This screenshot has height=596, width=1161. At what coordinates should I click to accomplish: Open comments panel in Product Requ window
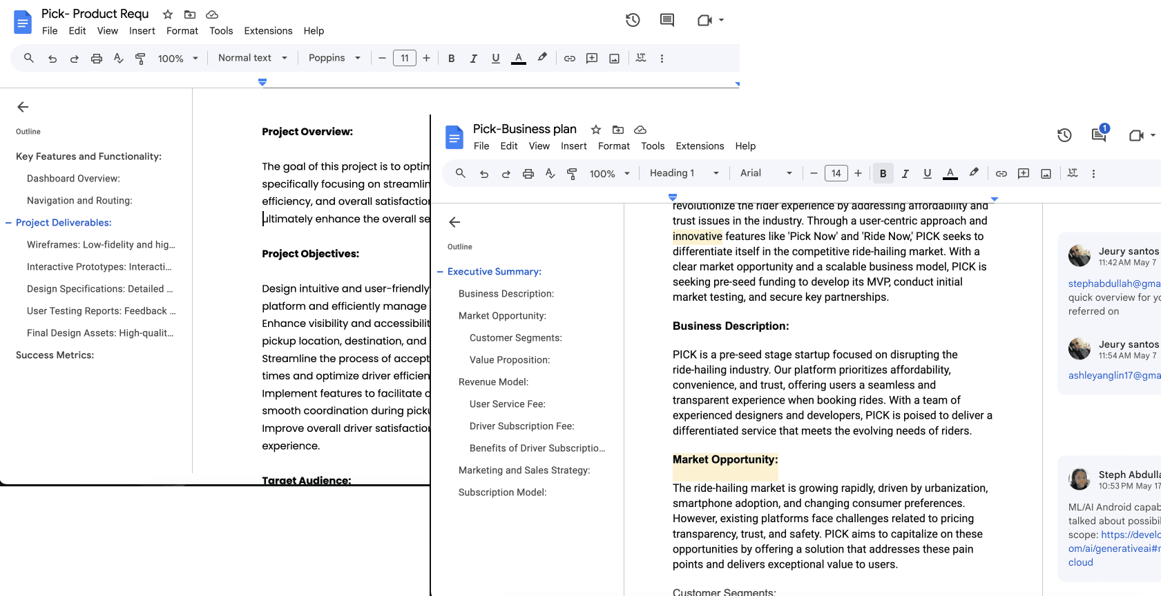(667, 20)
